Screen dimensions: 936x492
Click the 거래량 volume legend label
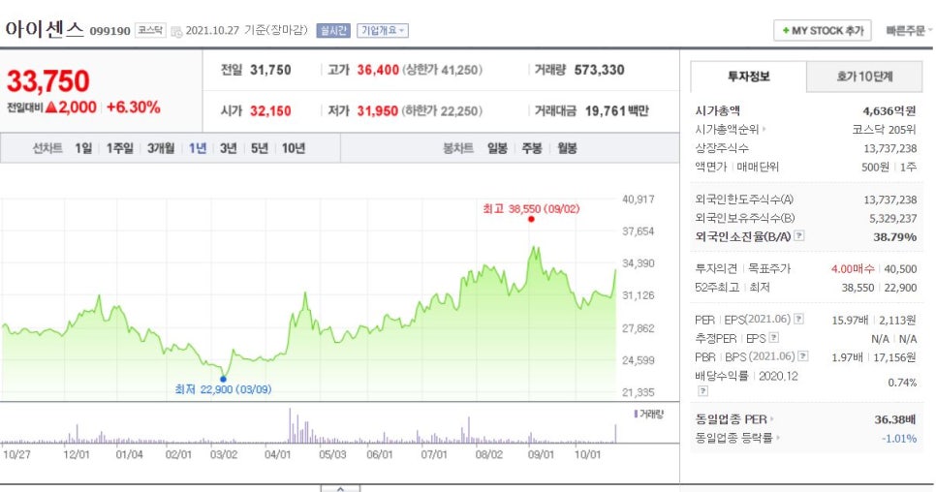click(x=649, y=414)
